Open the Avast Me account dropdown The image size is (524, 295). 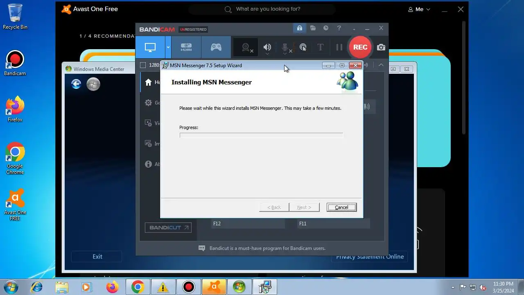[x=419, y=9]
